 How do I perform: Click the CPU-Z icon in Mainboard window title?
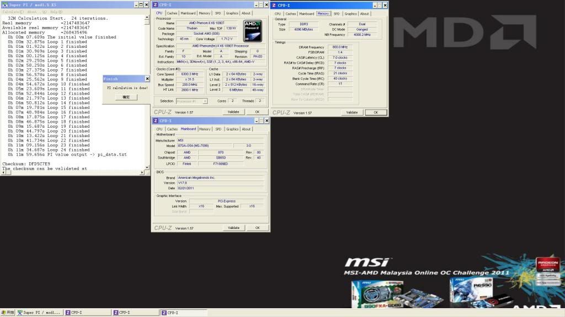pyautogui.click(x=156, y=121)
